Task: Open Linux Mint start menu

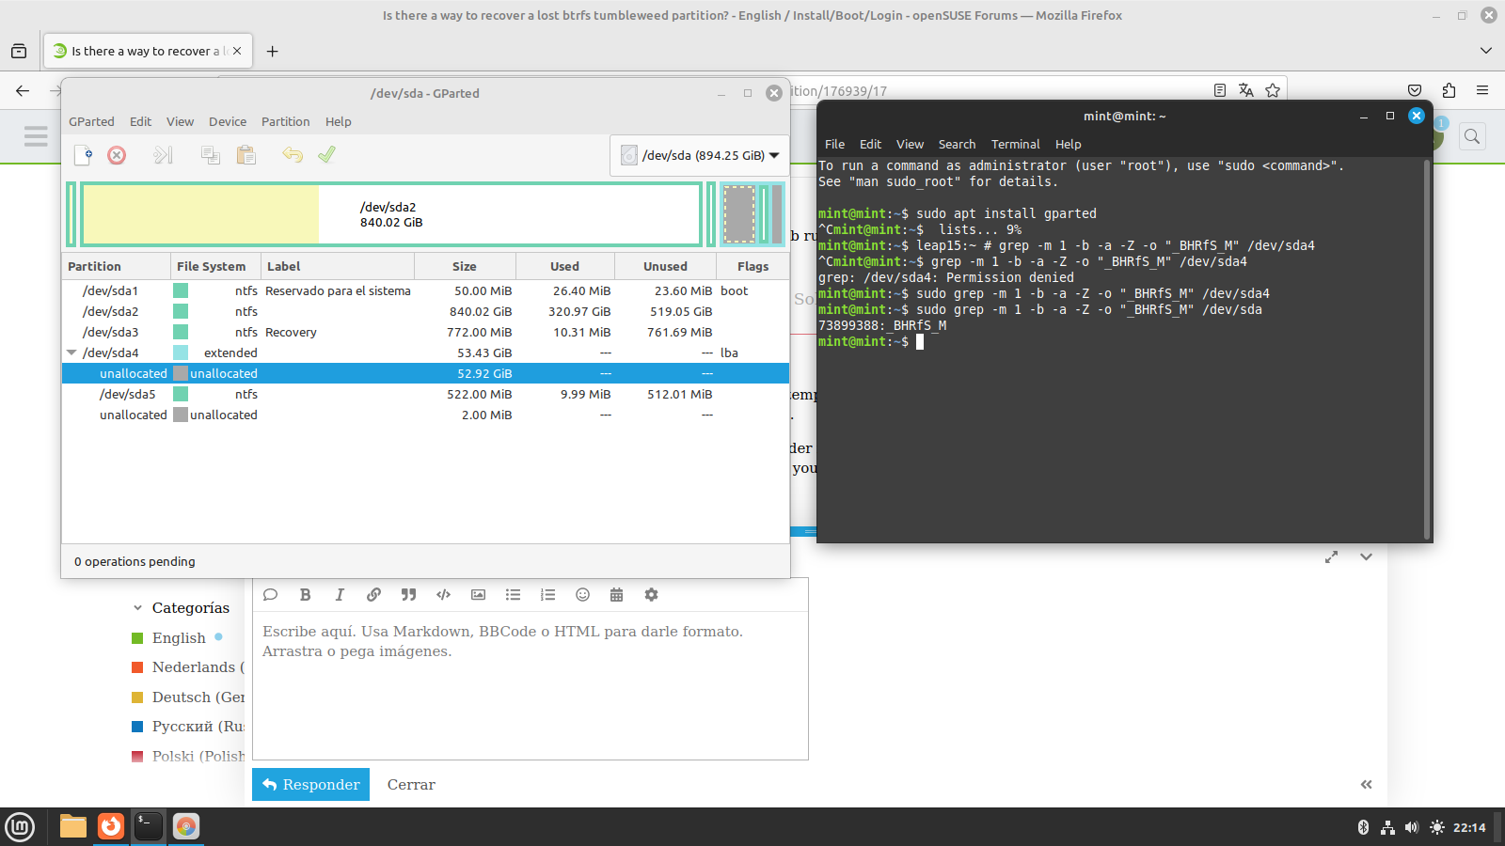Action: (20, 826)
